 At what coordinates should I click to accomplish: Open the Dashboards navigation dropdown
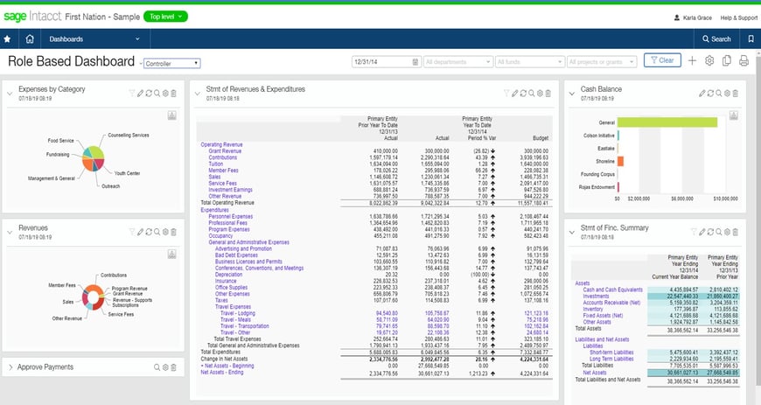click(x=94, y=38)
